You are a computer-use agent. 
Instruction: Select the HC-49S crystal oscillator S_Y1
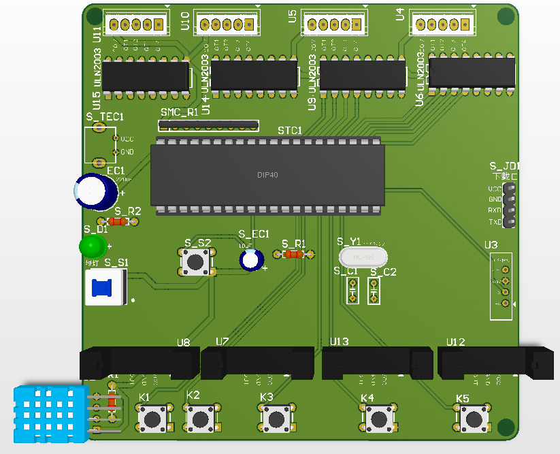(363, 257)
